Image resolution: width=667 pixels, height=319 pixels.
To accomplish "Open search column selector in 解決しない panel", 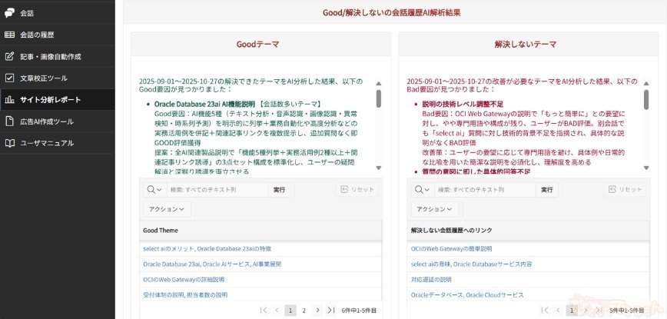I will click(x=420, y=189).
